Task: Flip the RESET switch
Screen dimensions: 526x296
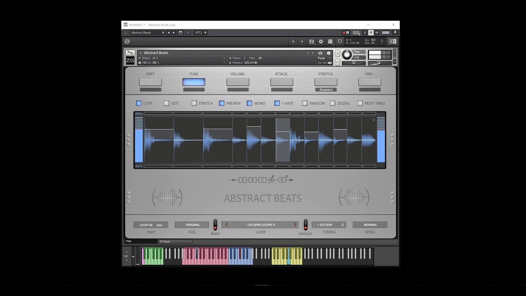Action: point(215,224)
